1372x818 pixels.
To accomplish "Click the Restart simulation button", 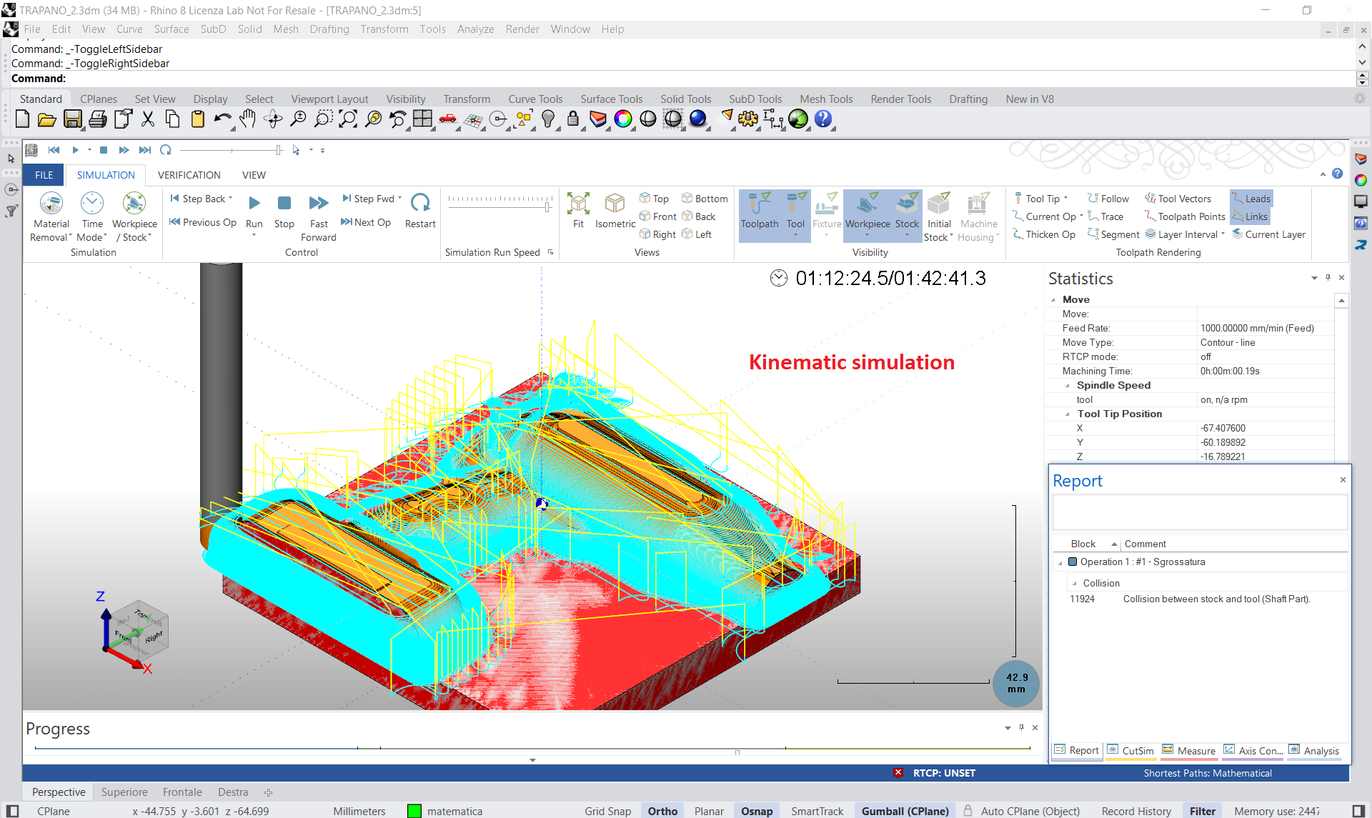I will tap(421, 209).
